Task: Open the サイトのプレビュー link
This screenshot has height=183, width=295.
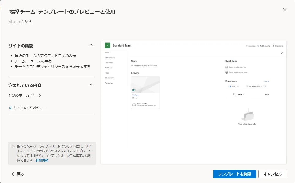Action: click(x=29, y=108)
